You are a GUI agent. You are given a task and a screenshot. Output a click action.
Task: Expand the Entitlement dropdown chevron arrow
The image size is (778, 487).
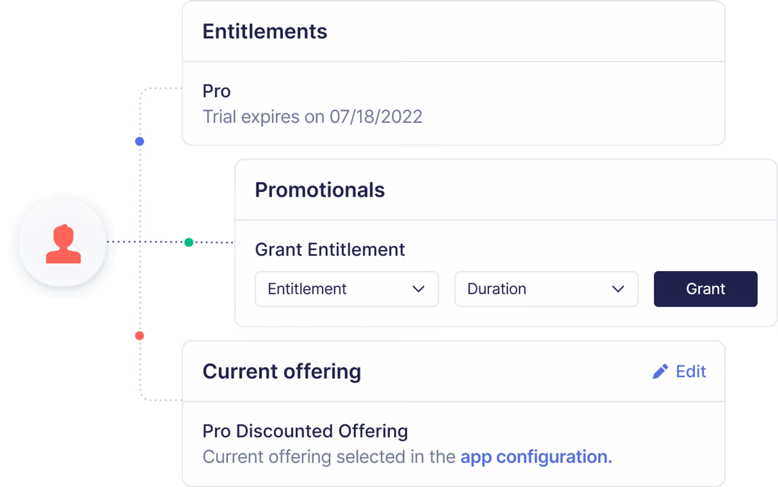coord(418,289)
